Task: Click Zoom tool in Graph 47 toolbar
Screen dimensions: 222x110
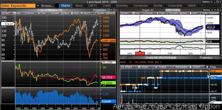Action: (x=194, y=13)
